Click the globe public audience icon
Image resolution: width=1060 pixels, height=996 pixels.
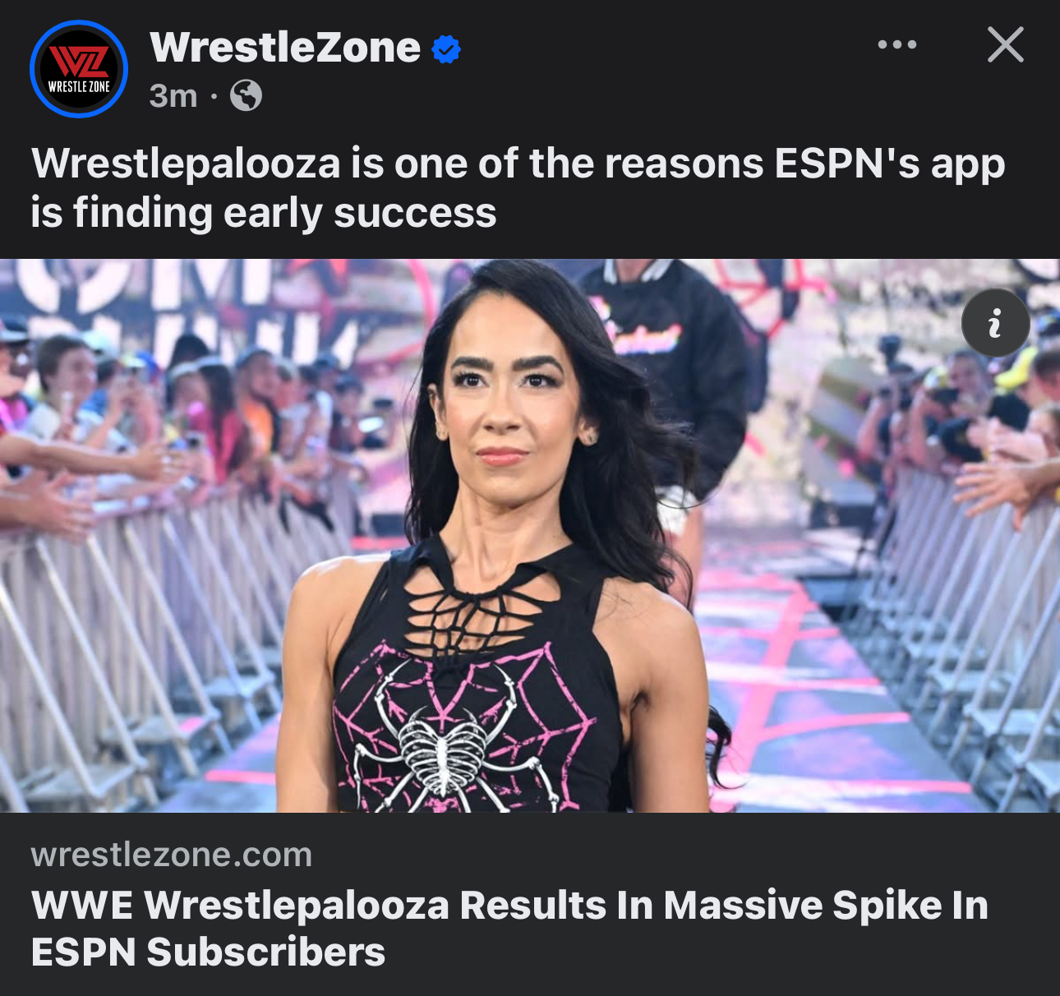tap(246, 96)
